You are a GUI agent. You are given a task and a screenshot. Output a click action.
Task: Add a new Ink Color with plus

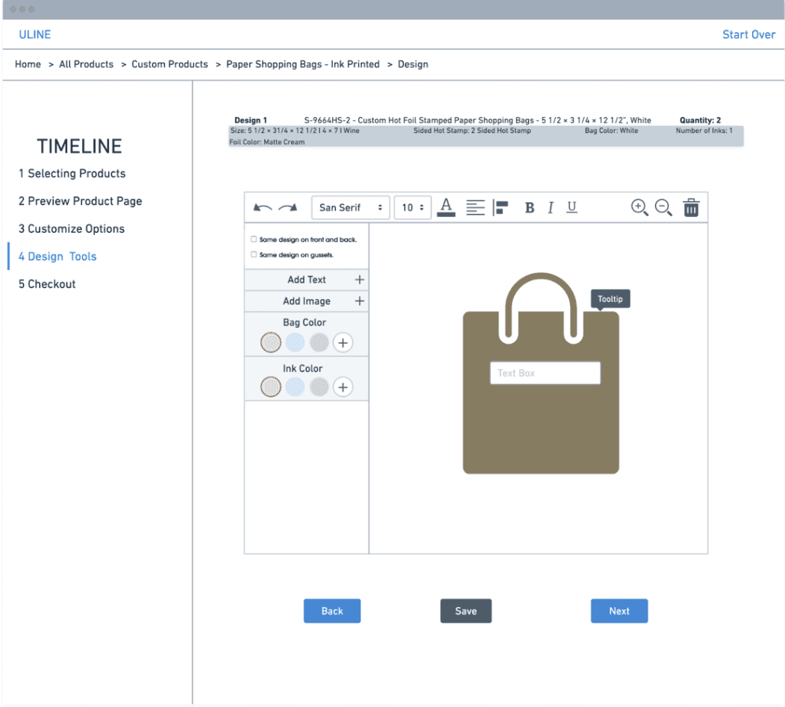click(x=343, y=387)
